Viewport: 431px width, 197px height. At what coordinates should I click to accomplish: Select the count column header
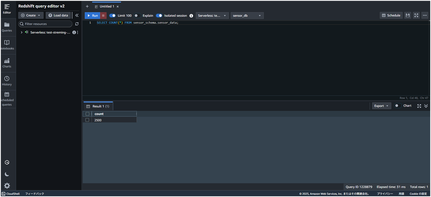[x=114, y=114]
